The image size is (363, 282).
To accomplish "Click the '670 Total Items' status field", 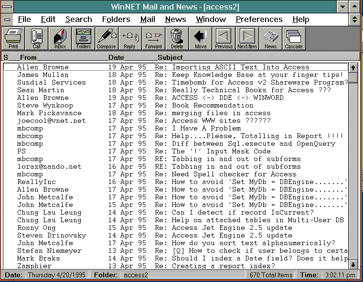I will pyautogui.click(x=271, y=275).
